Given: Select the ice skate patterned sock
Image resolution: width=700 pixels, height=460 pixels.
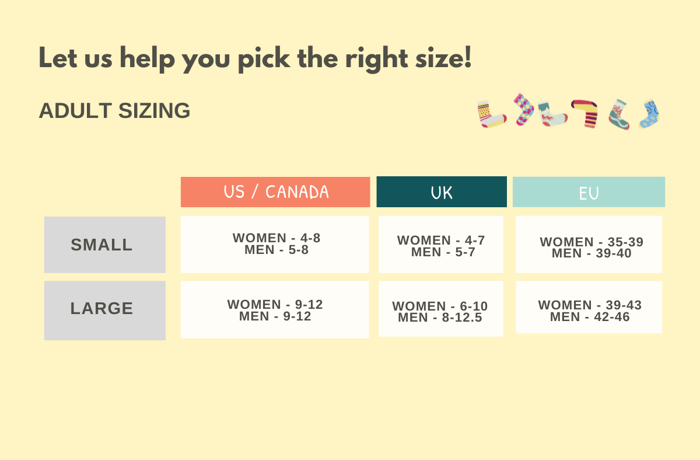Looking at the screenshot, I should (551, 114).
